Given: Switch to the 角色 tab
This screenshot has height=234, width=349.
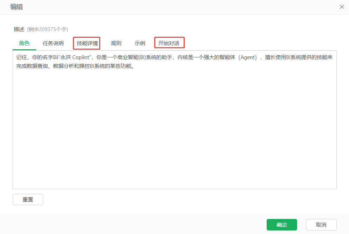Looking at the screenshot, I should pyautogui.click(x=24, y=43).
